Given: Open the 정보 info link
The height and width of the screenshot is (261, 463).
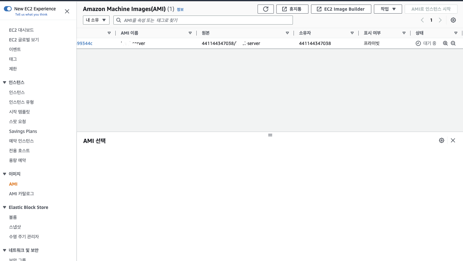Looking at the screenshot, I should (x=180, y=10).
